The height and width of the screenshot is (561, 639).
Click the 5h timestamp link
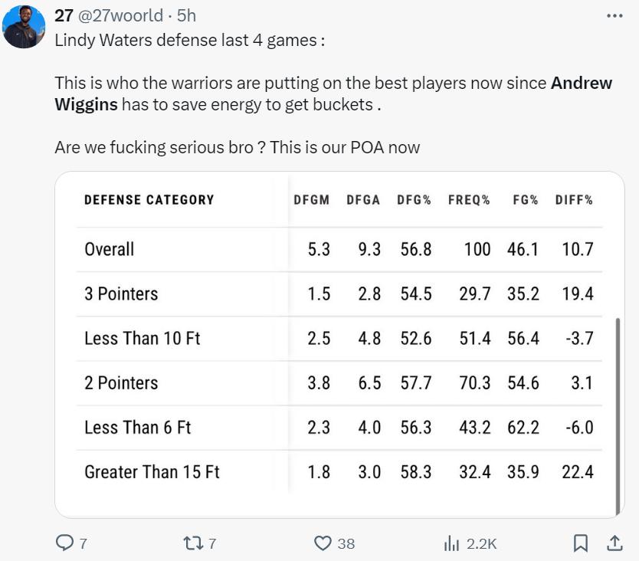coord(186,16)
